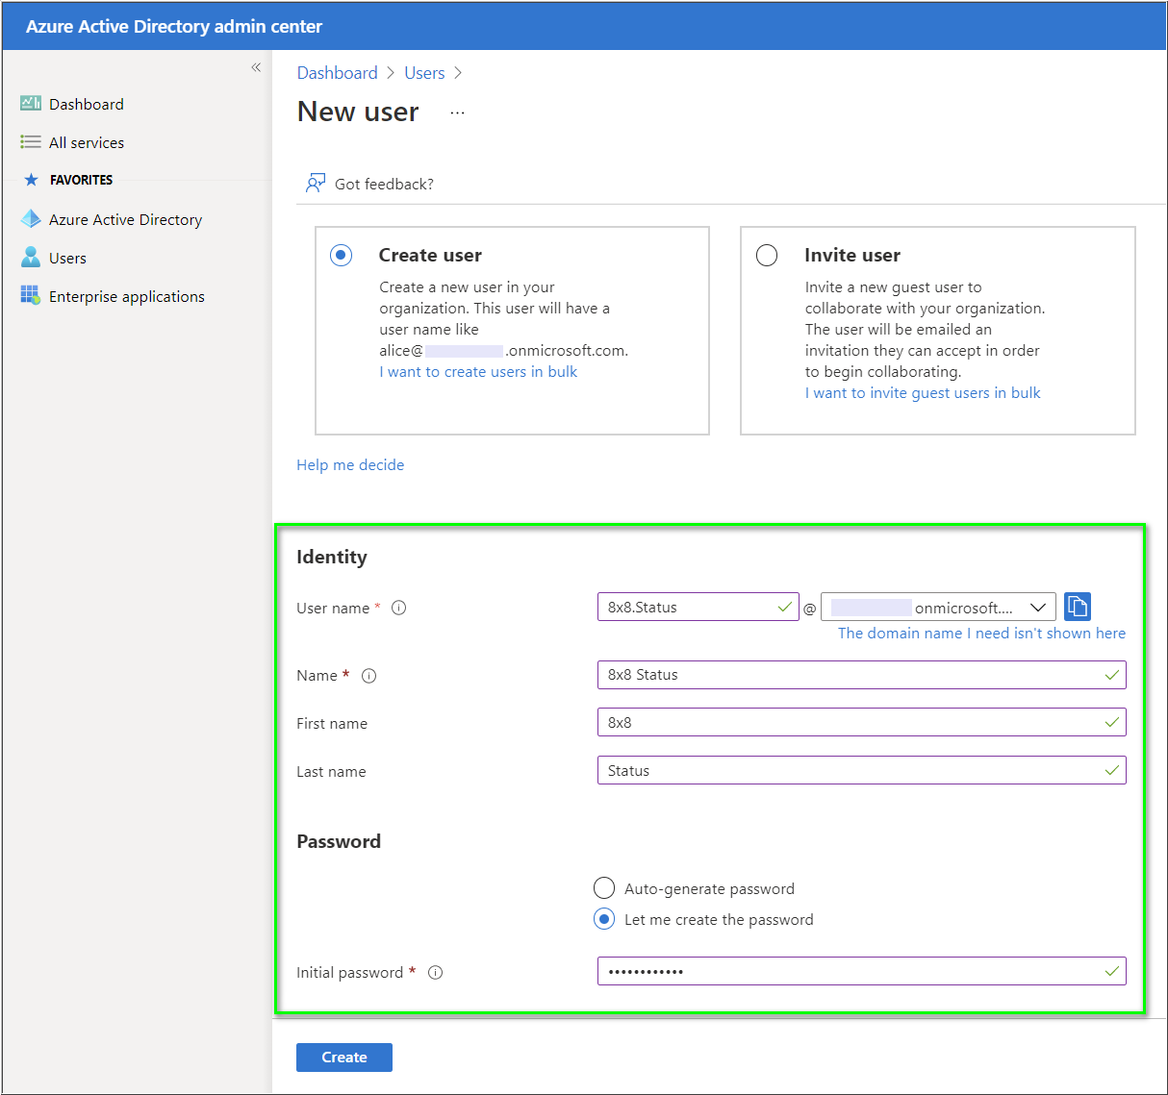Open Azure Active Directory in the sidebar

pyautogui.click(x=126, y=219)
